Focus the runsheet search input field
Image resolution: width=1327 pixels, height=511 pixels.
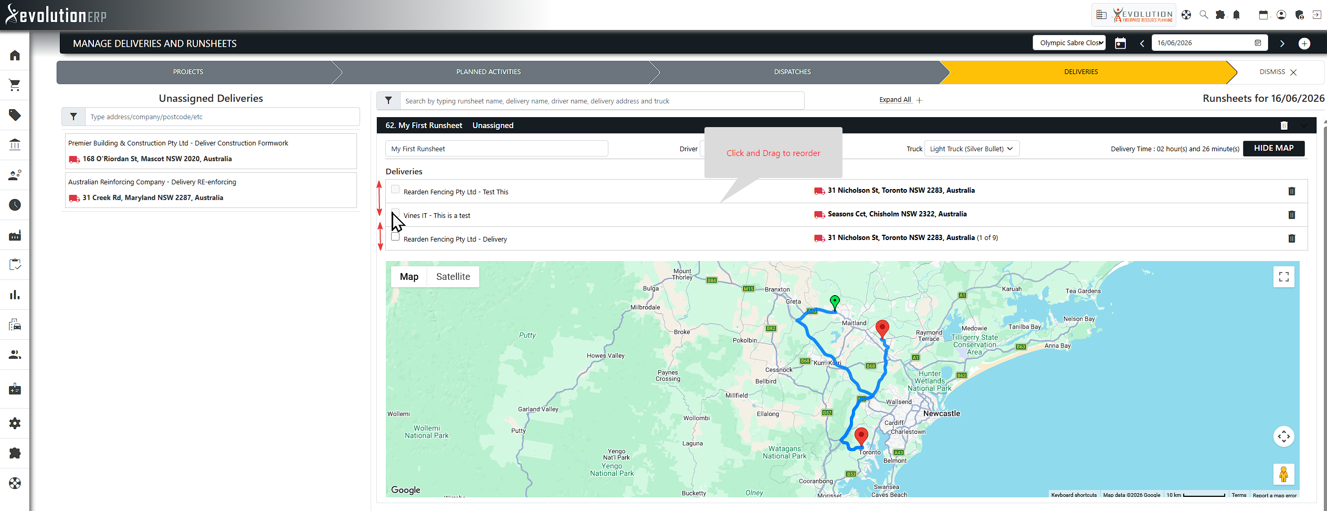pyautogui.click(x=602, y=101)
